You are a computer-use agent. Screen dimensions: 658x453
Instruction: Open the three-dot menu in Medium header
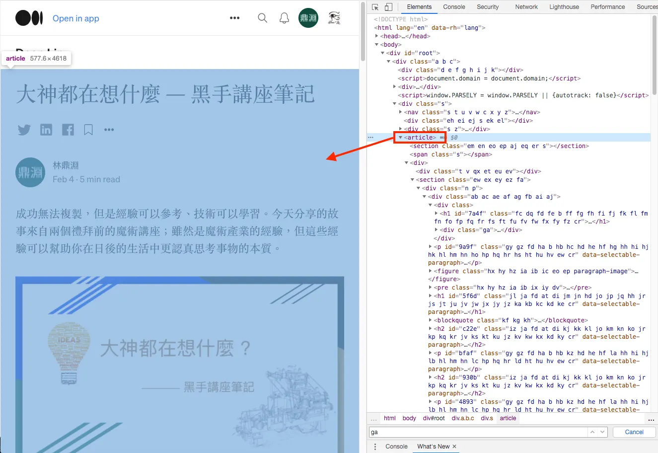point(235,18)
